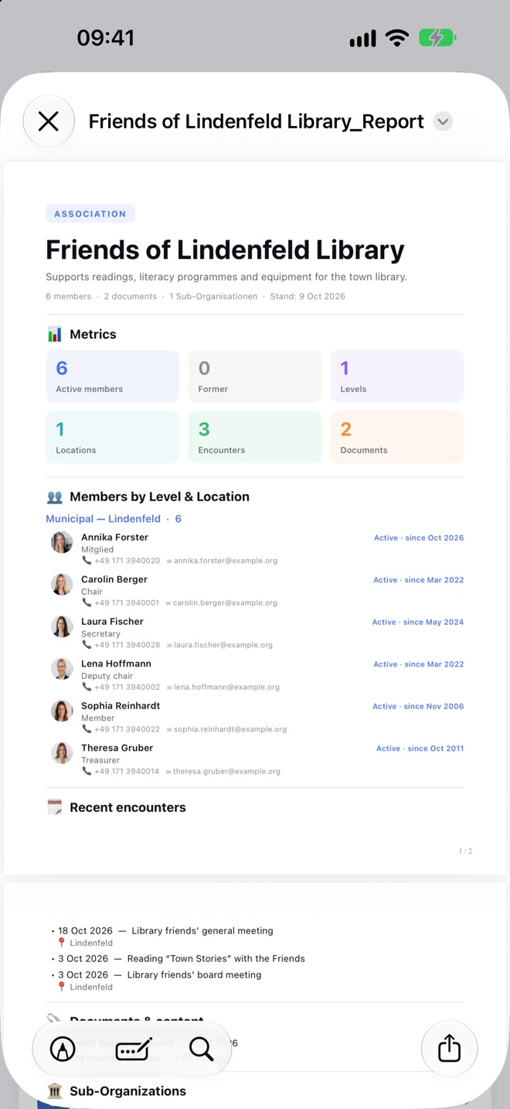Select the Locations metric card

point(113,437)
